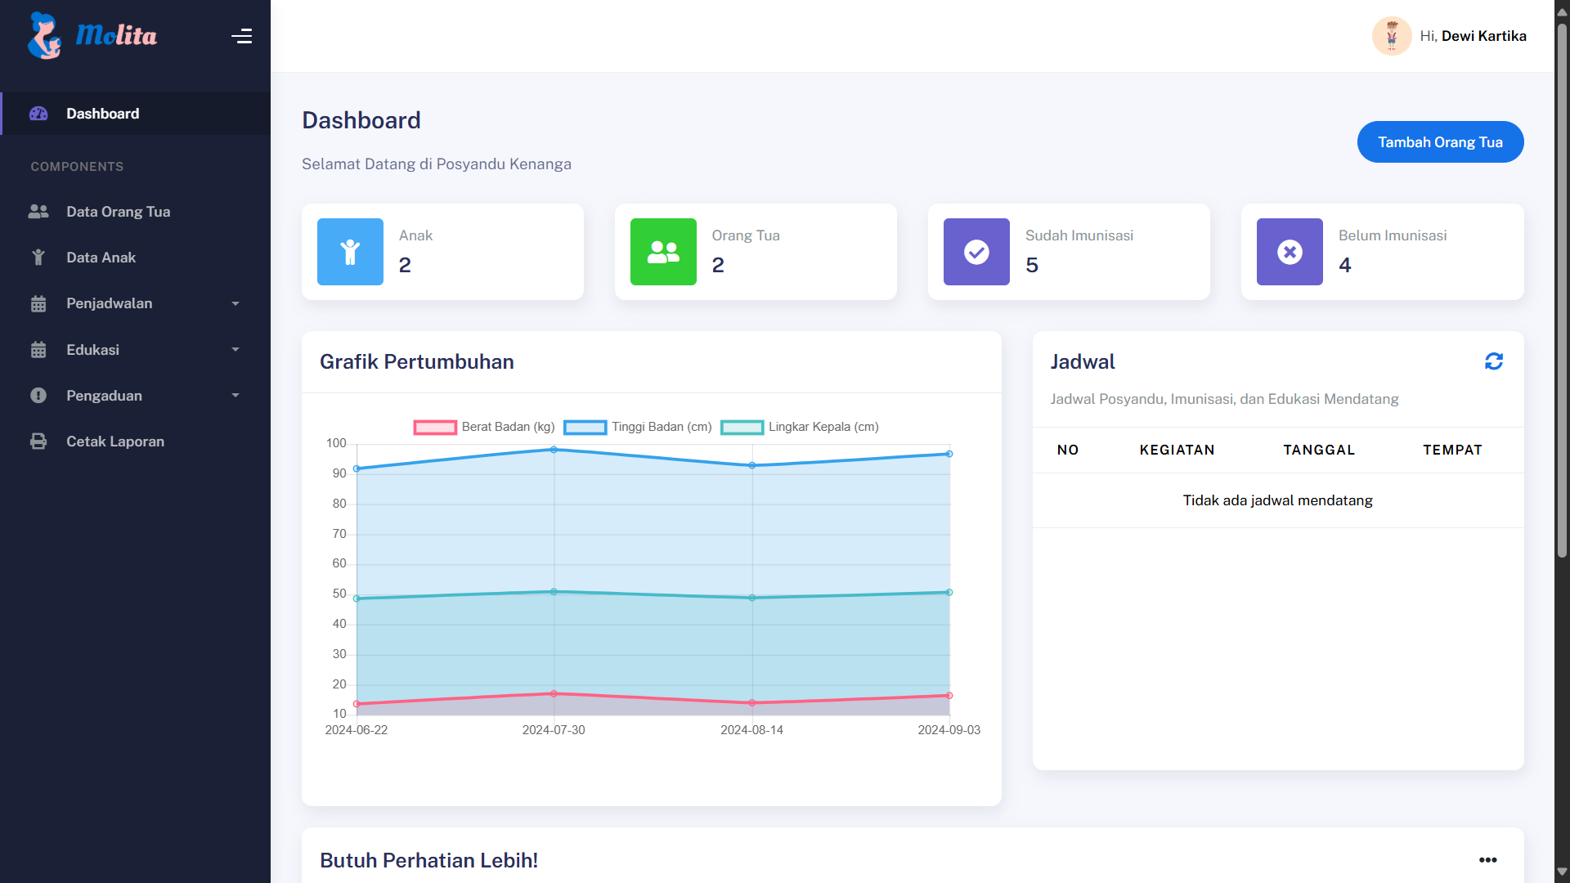Click the Tambah Orang Tua button

pos(1440,141)
